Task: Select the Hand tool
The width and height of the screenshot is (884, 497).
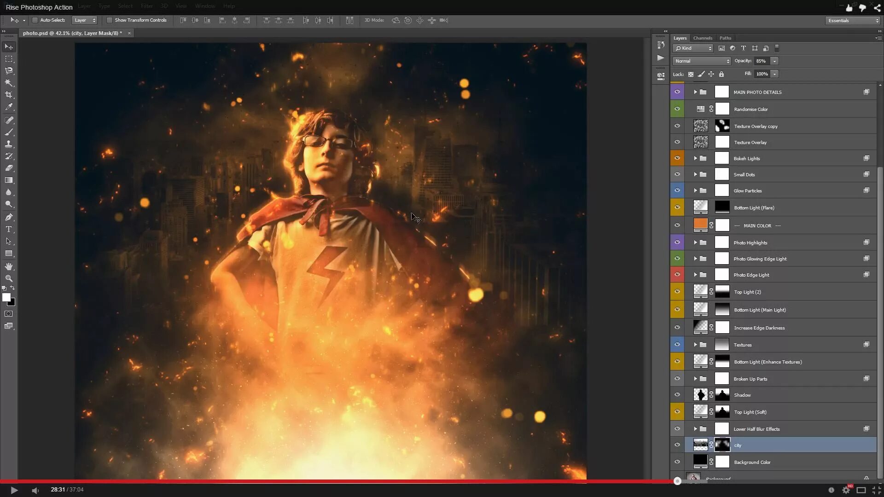Action: pos(9,266)
